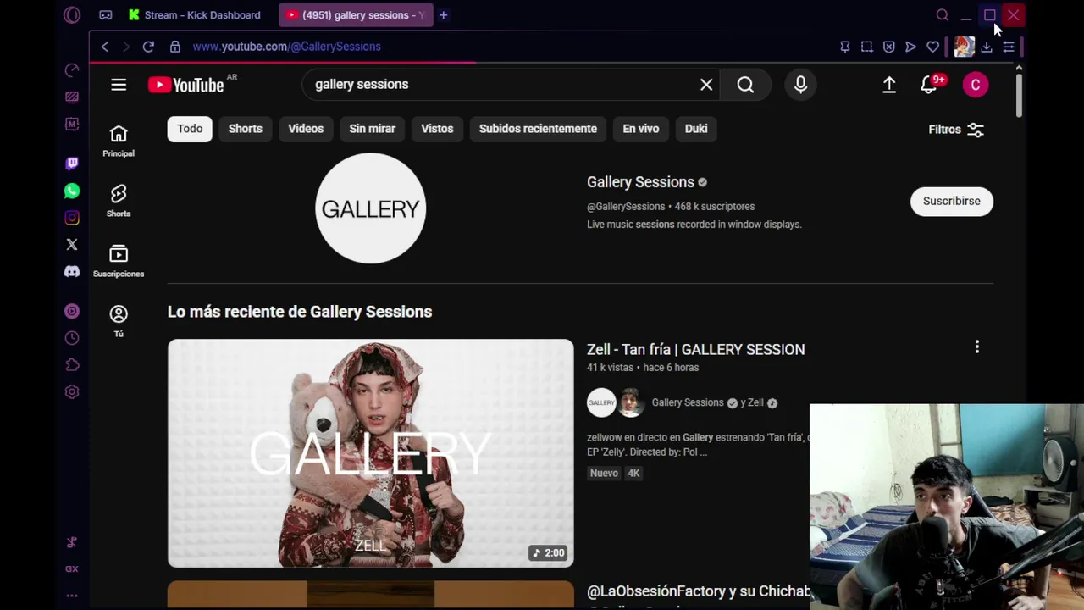This screenshot has width=1084, height=610.
Task: Open the Gallery Sessions channel avatar
Action: click(x=370, y=208)
